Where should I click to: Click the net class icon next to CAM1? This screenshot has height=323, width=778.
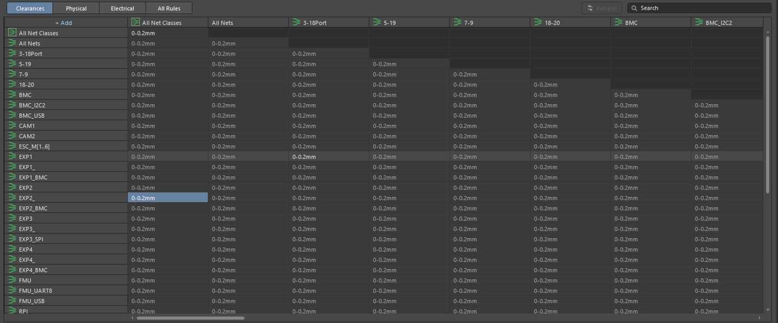click(12, 126)
